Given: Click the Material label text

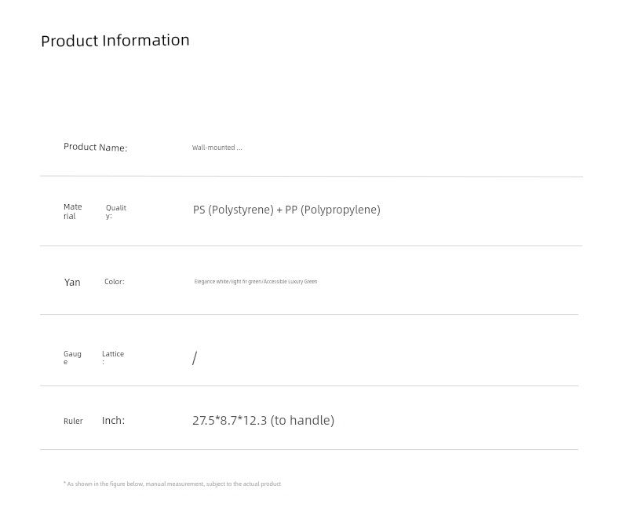Looking at the screenshot, I should point(72,211).
